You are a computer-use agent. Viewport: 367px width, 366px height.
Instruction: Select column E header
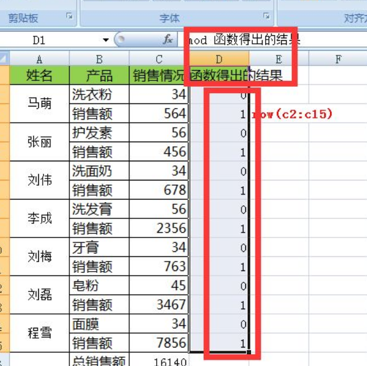(278, 59)
